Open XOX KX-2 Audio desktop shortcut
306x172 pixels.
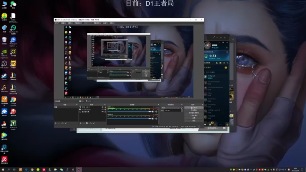[13, 125]
